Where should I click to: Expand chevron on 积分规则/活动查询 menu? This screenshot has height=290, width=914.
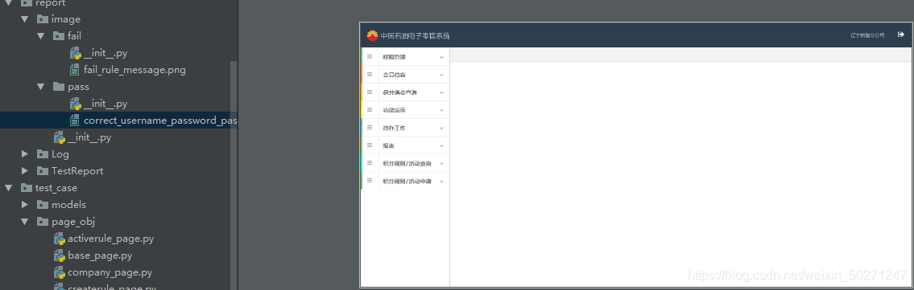point(441,164)
